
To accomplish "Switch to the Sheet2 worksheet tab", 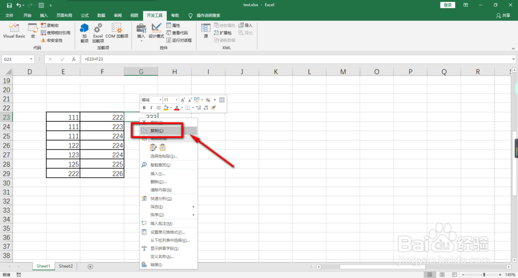I will click(x=66, y=266).
